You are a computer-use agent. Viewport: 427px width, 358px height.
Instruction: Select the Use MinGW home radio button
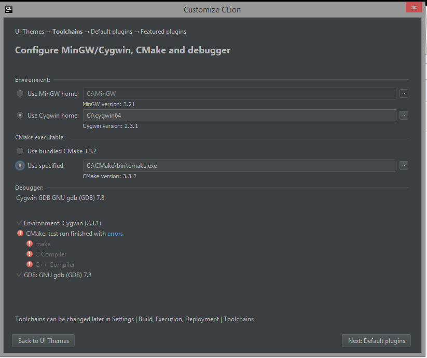pos(20,94)
